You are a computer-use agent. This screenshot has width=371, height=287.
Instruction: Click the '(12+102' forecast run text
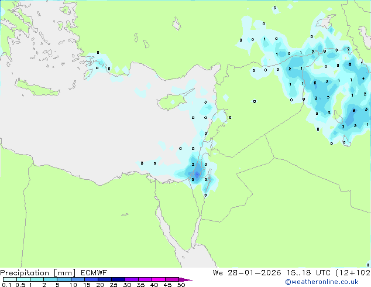353,273
